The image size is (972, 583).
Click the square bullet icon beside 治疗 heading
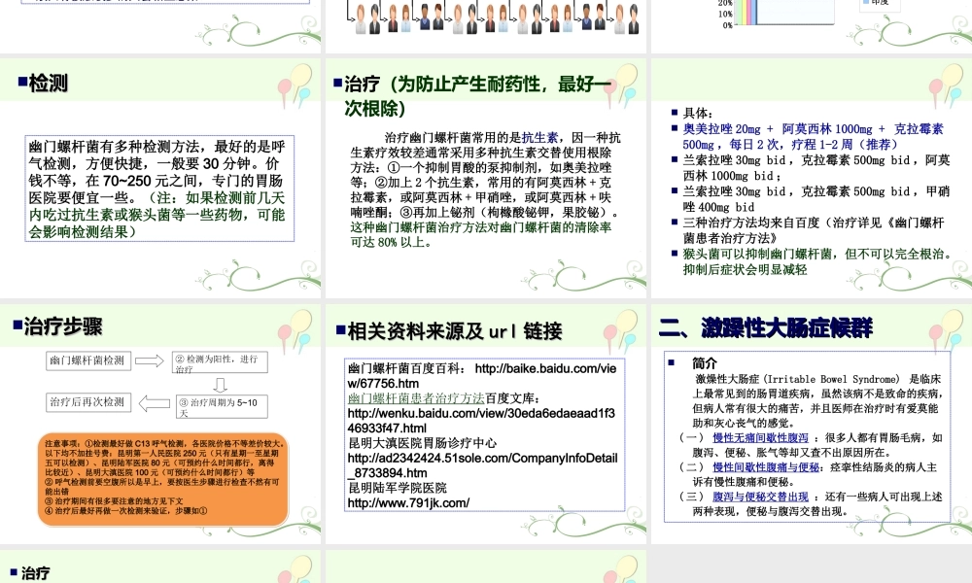(x=336, y=84)
